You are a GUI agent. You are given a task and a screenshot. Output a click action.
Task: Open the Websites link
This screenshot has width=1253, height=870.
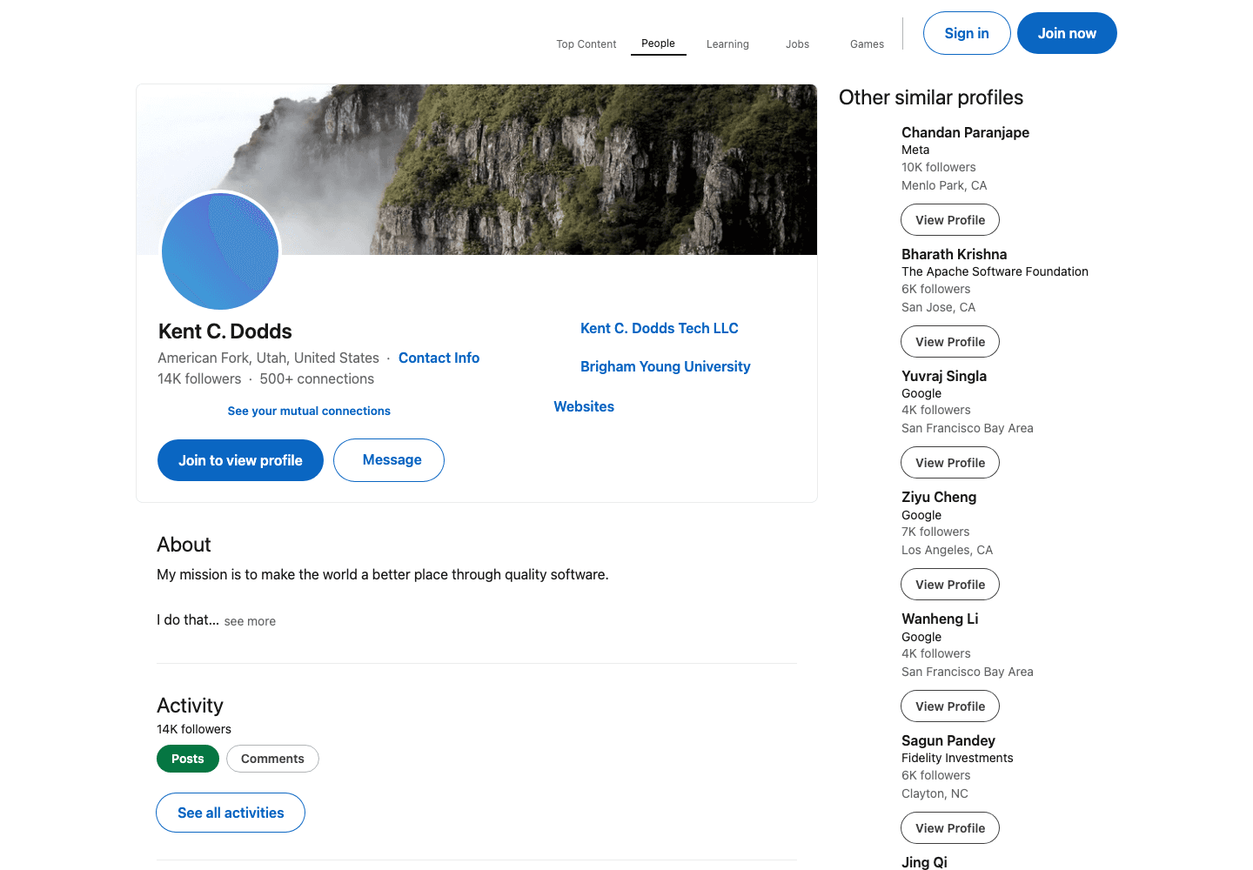pos(584,406)
